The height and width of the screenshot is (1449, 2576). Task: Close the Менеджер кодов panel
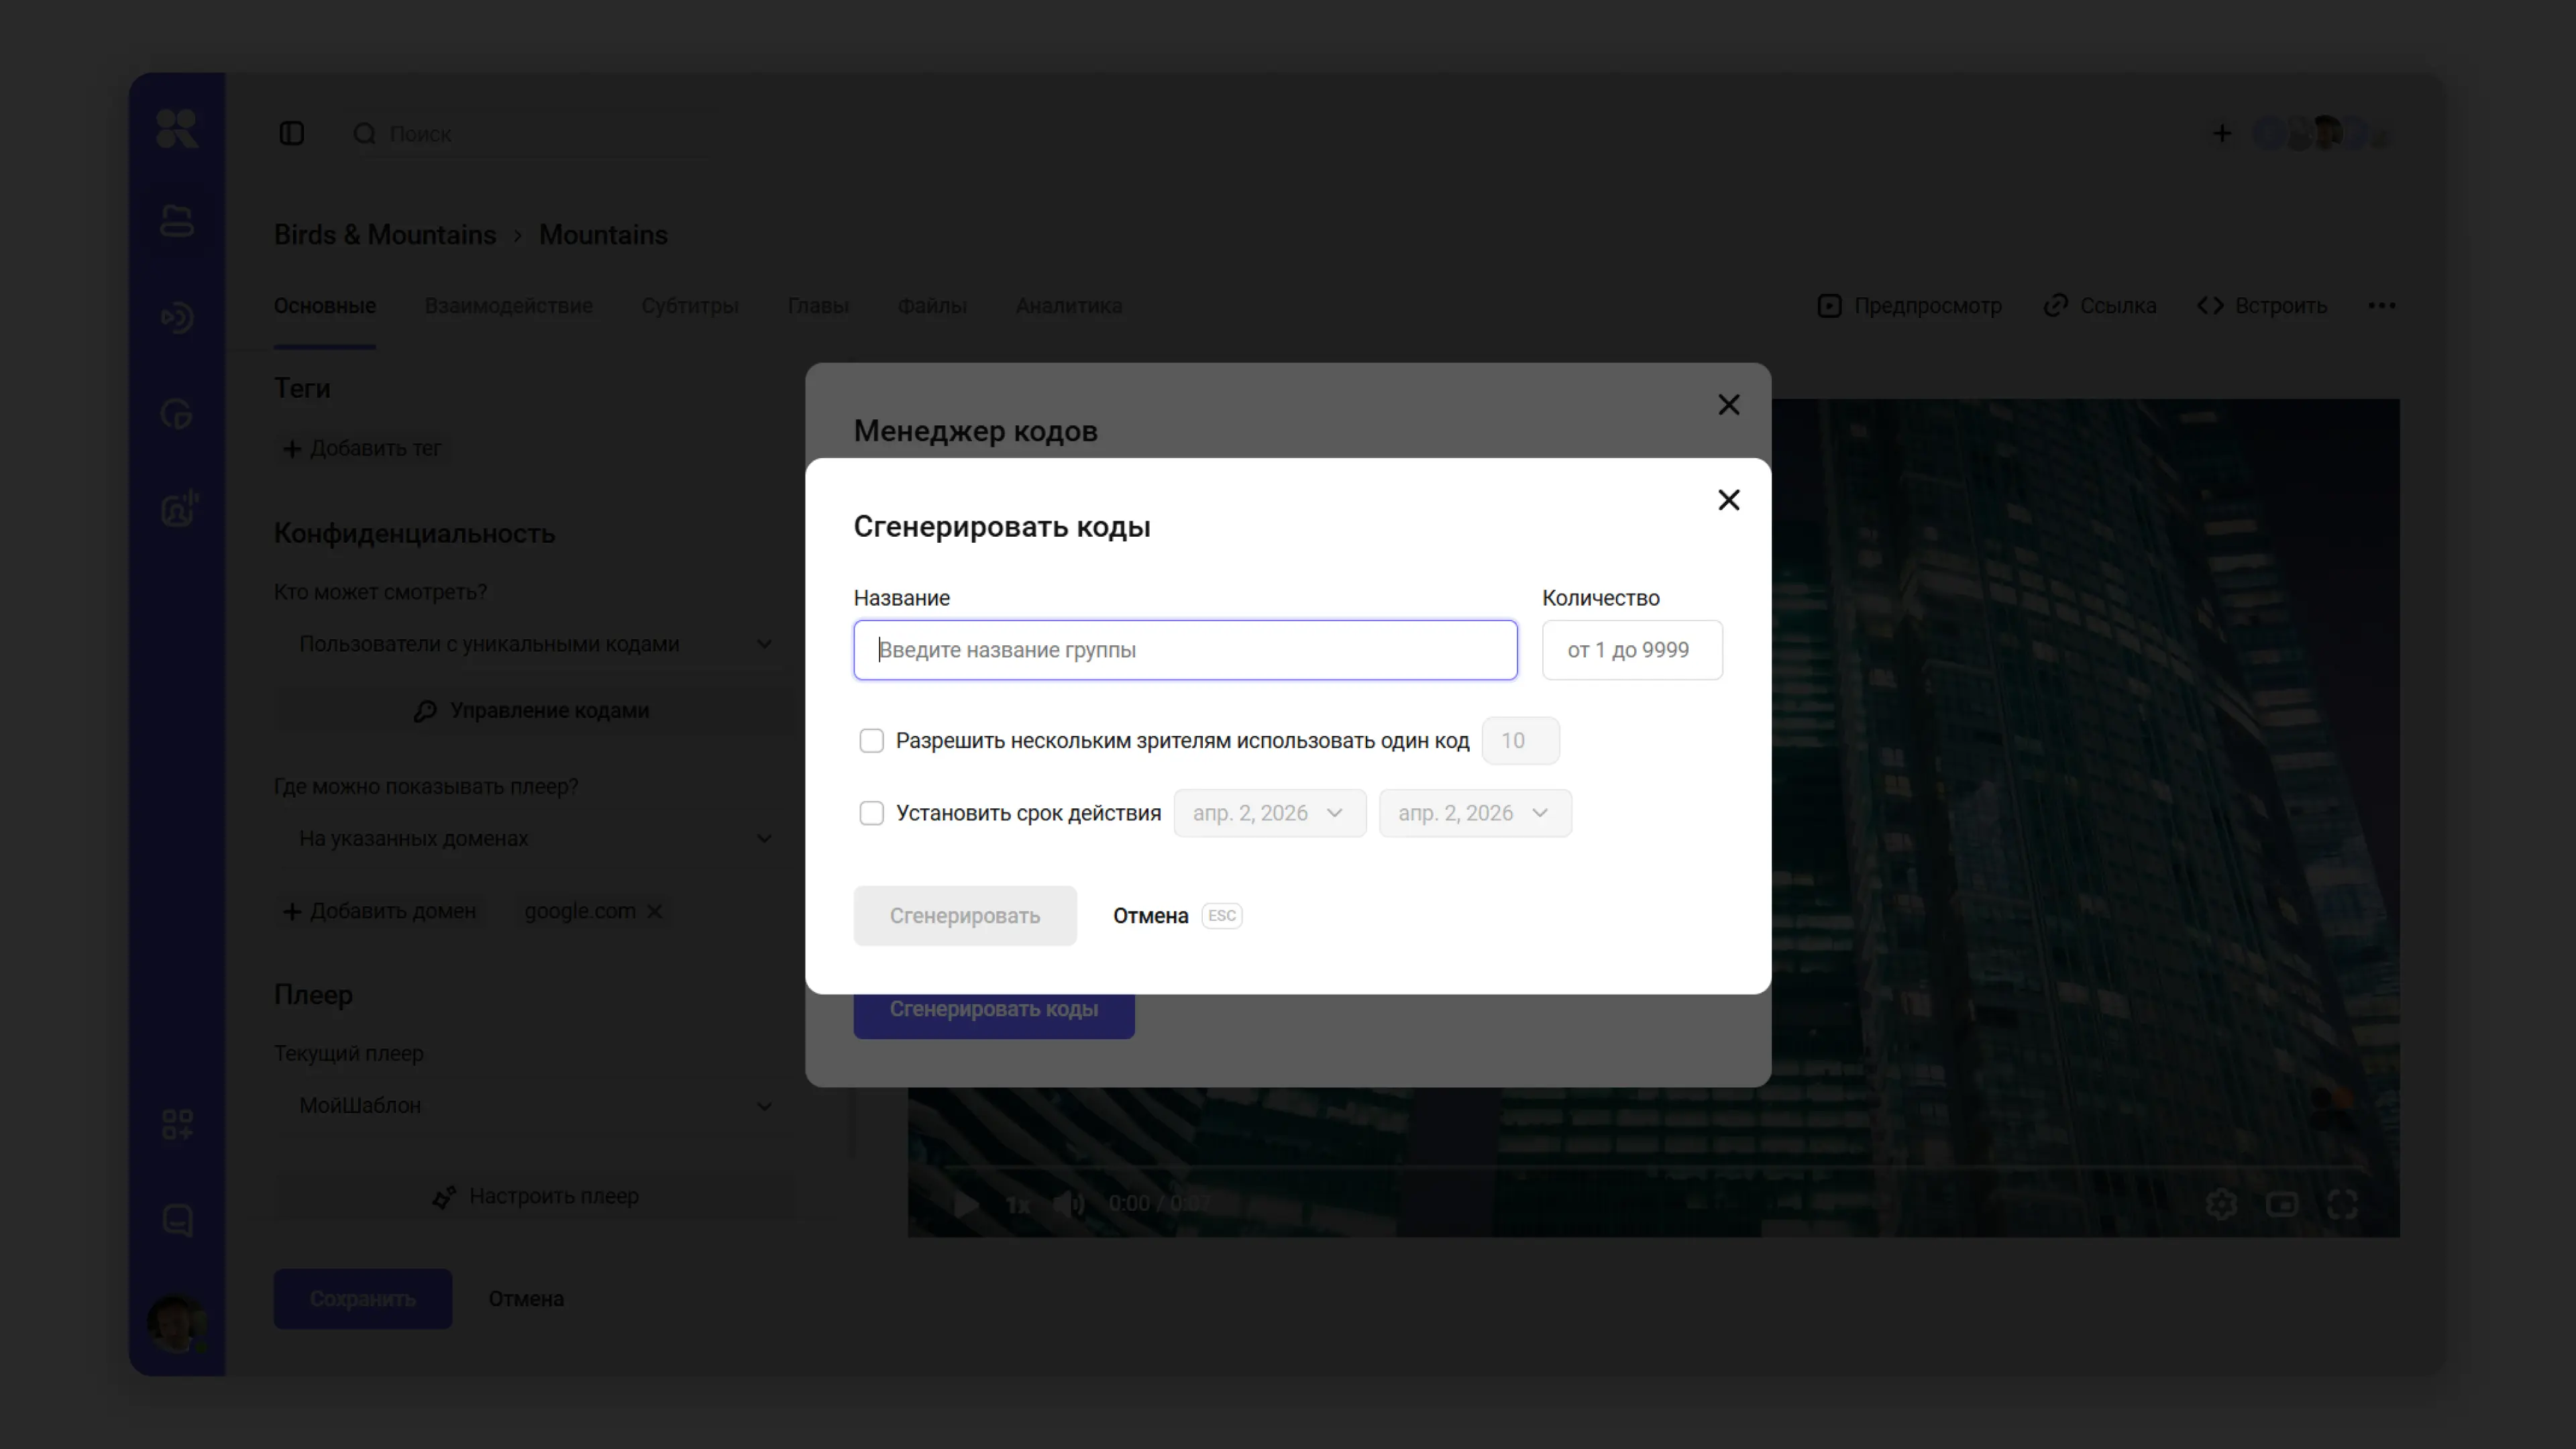[x=1728, y=405]
